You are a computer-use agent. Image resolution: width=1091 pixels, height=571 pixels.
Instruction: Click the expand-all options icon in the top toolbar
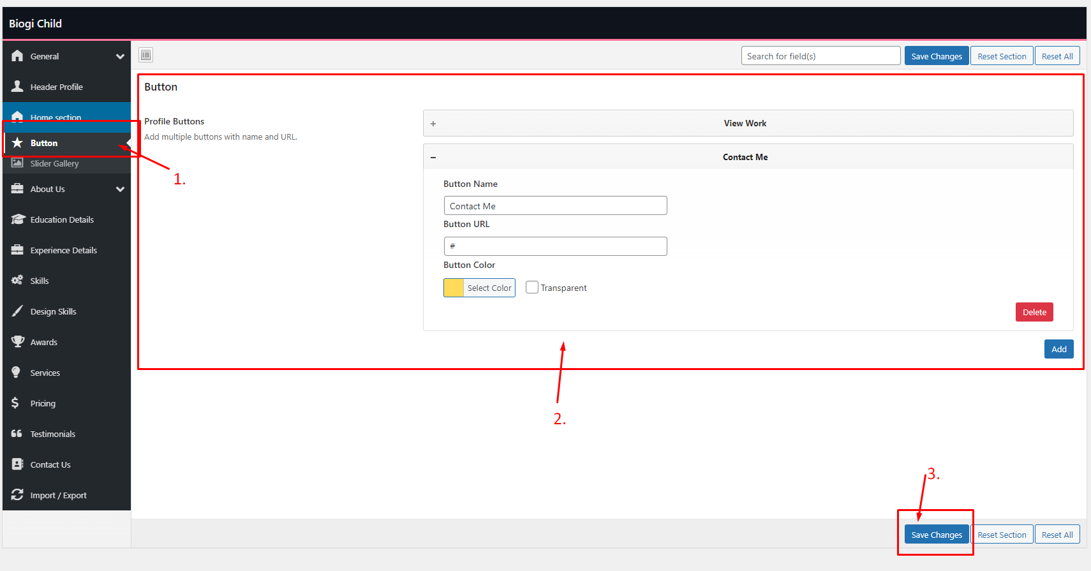(146, 55)
